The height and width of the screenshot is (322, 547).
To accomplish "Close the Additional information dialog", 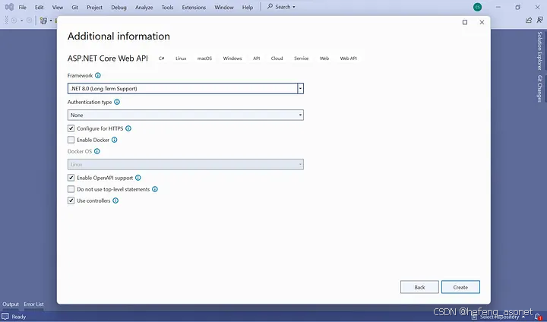I will pos(482,22).
